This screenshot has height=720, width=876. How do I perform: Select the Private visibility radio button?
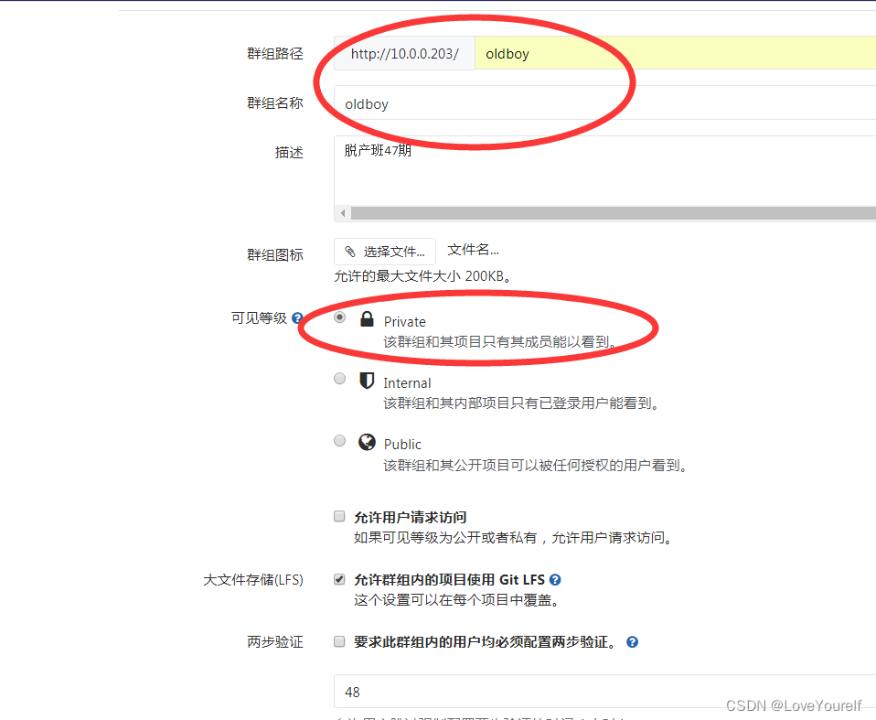coord(339,317)
